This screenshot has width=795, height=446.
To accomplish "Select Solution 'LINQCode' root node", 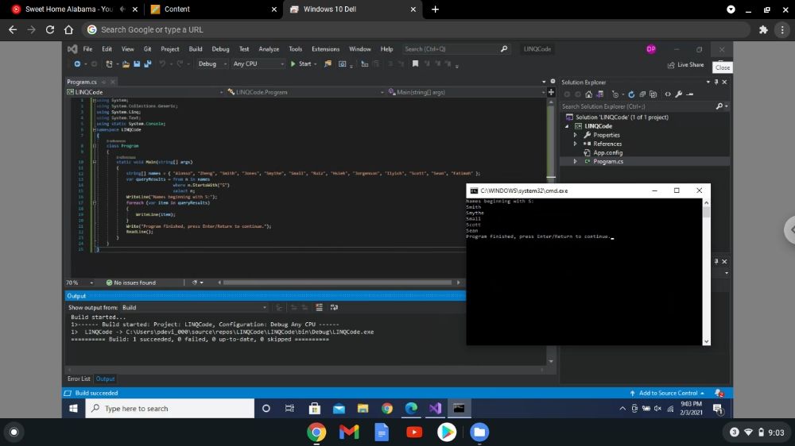I will tap(622, 117).
